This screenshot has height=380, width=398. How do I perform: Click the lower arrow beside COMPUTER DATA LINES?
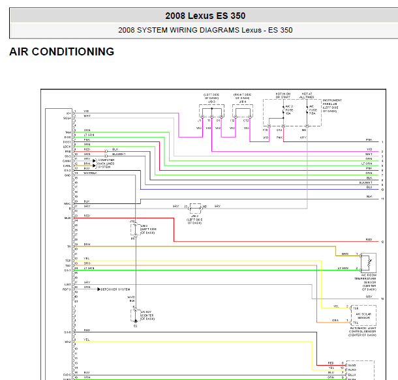(x=94, y=166)
